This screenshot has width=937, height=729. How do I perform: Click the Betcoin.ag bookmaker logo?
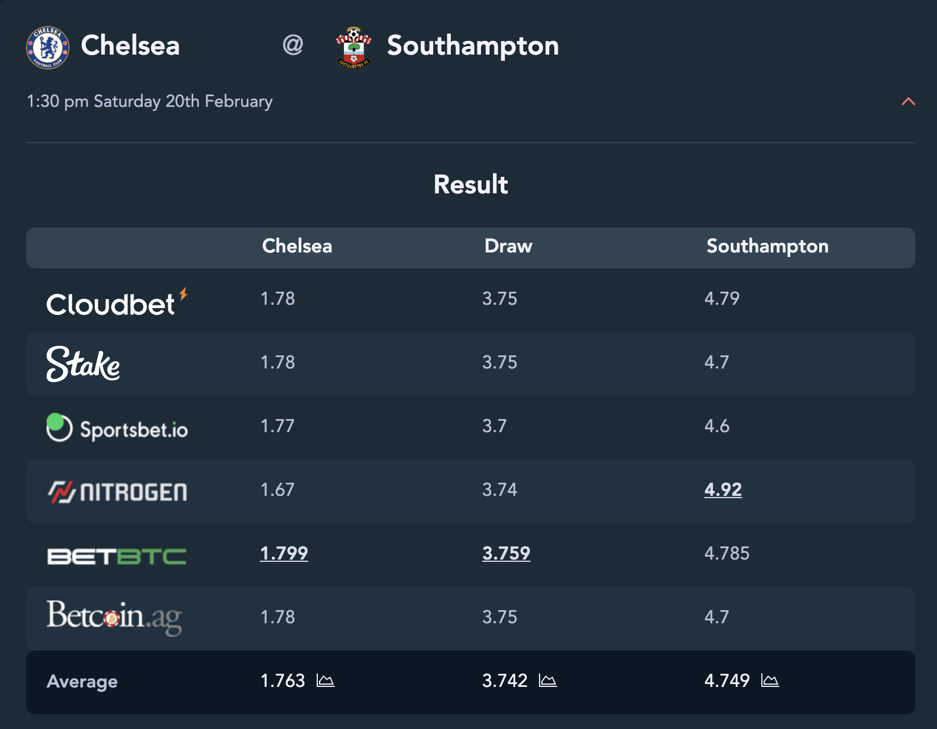(x=114, y=617)
